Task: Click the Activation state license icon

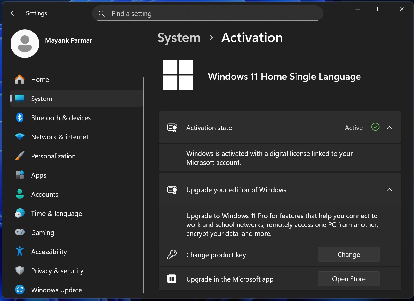Action: point(172,128)
